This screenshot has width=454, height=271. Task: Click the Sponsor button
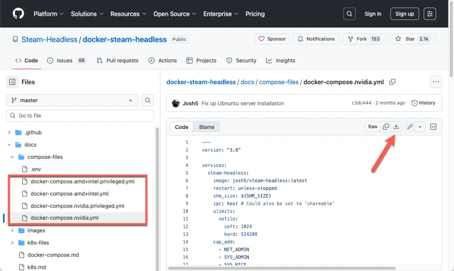[272, 39]
